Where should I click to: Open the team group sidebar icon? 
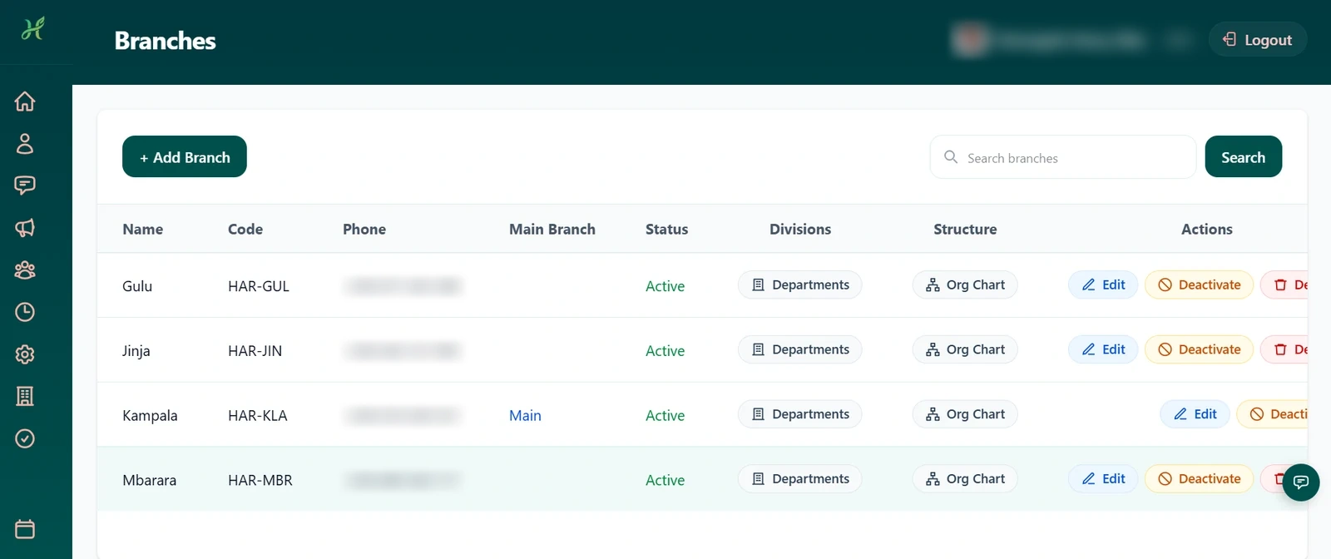25,270
